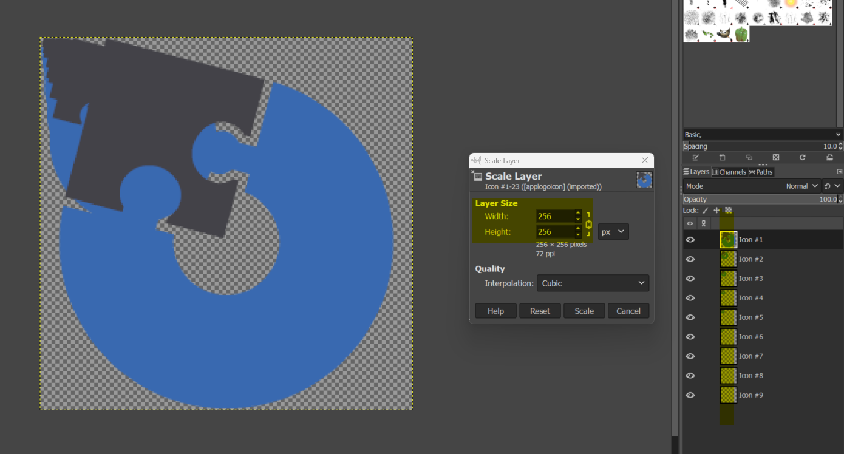
Task: Toggle the width-height chain link
Action: point(588,224)
